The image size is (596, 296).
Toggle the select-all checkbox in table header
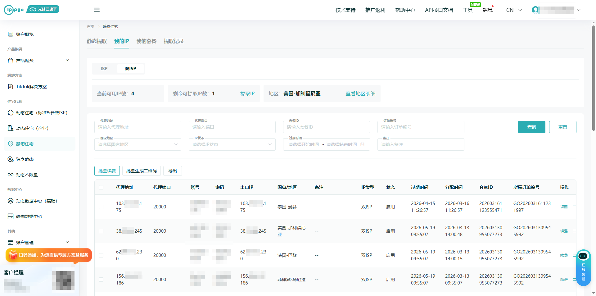tap(101, 187)
